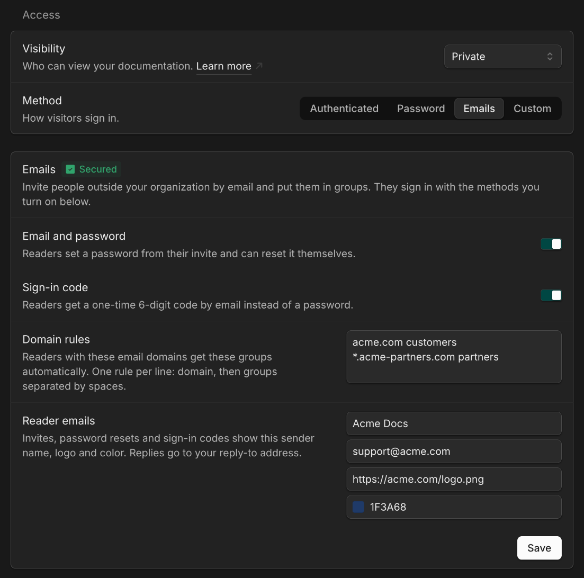Click the Method label text

pos(42,101)
